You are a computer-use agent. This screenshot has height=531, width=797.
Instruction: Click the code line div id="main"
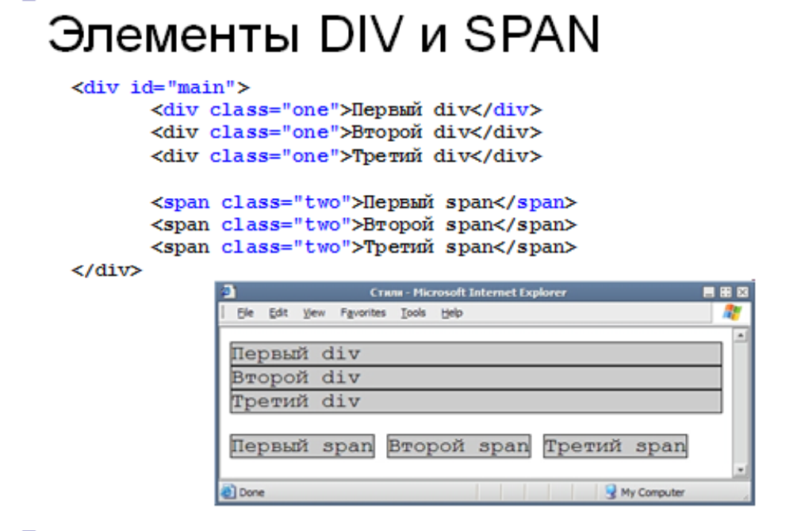coord(161,87)
